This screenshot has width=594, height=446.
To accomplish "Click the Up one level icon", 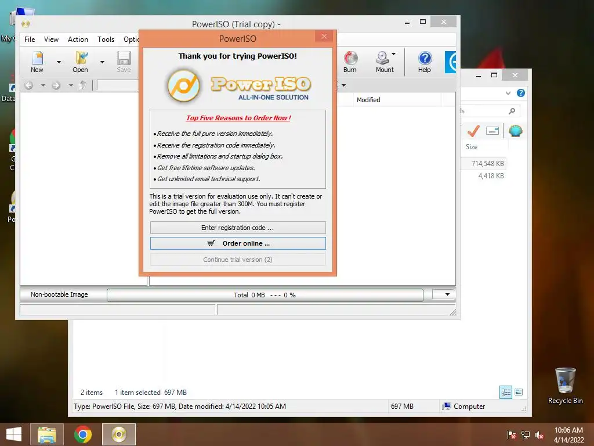I will (82, 85).
